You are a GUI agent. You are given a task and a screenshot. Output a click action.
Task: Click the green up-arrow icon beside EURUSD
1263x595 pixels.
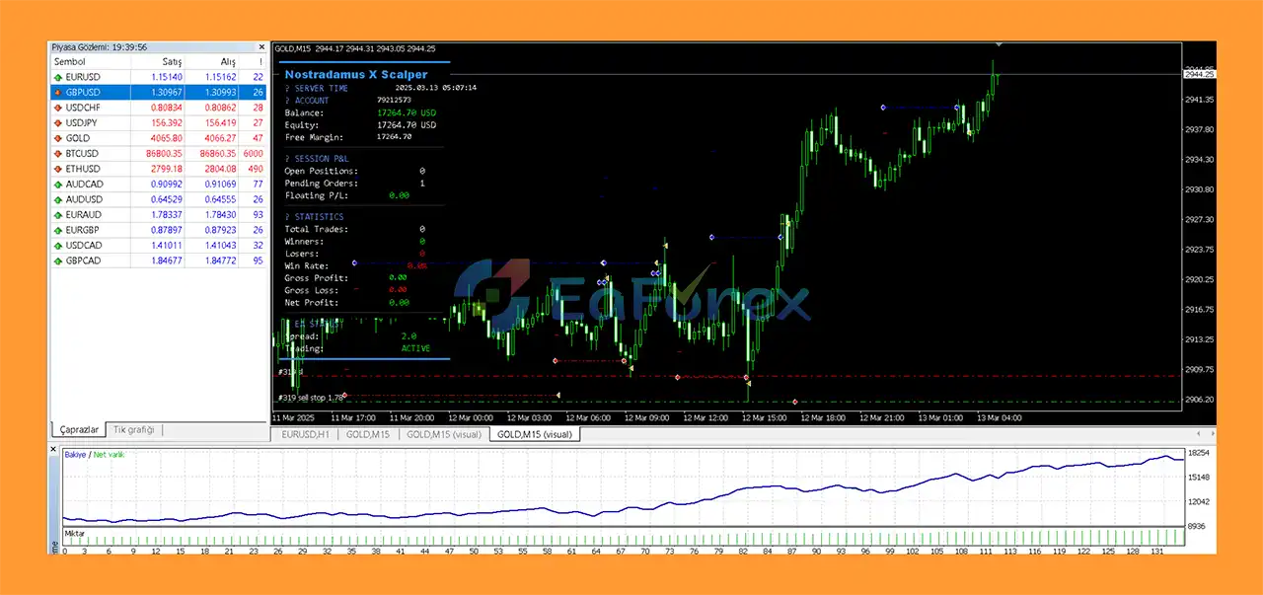pos(58,76)
